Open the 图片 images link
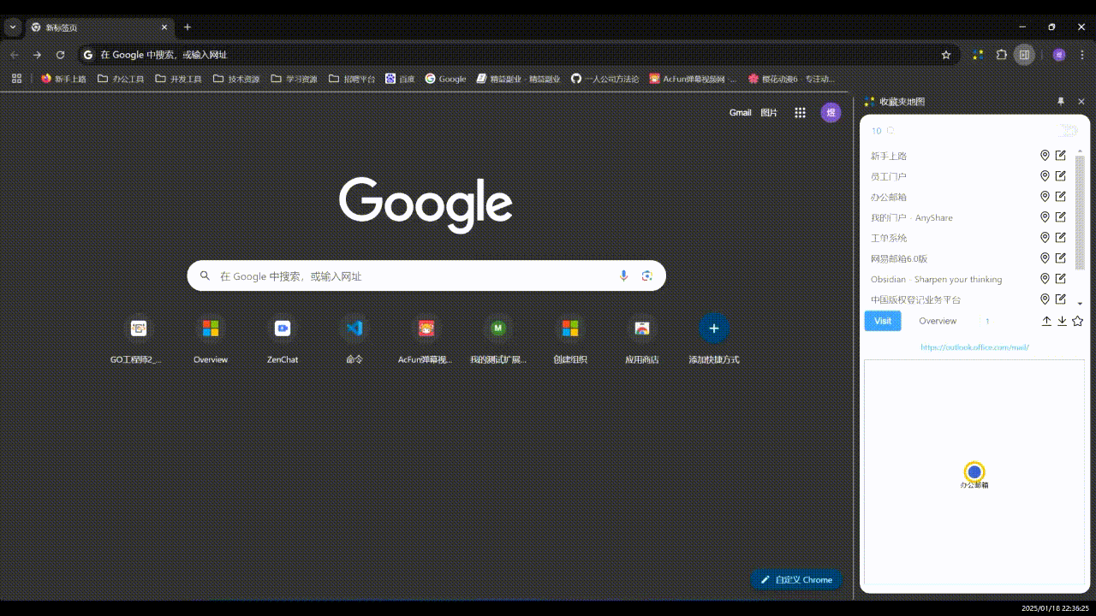 click(x=769, y=112)
